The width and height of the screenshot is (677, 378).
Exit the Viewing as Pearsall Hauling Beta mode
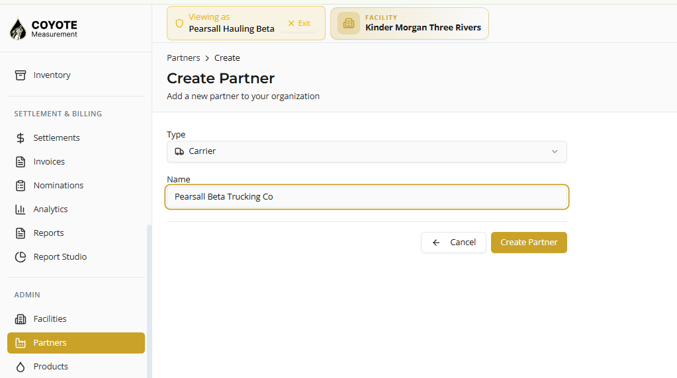(299, 23)
